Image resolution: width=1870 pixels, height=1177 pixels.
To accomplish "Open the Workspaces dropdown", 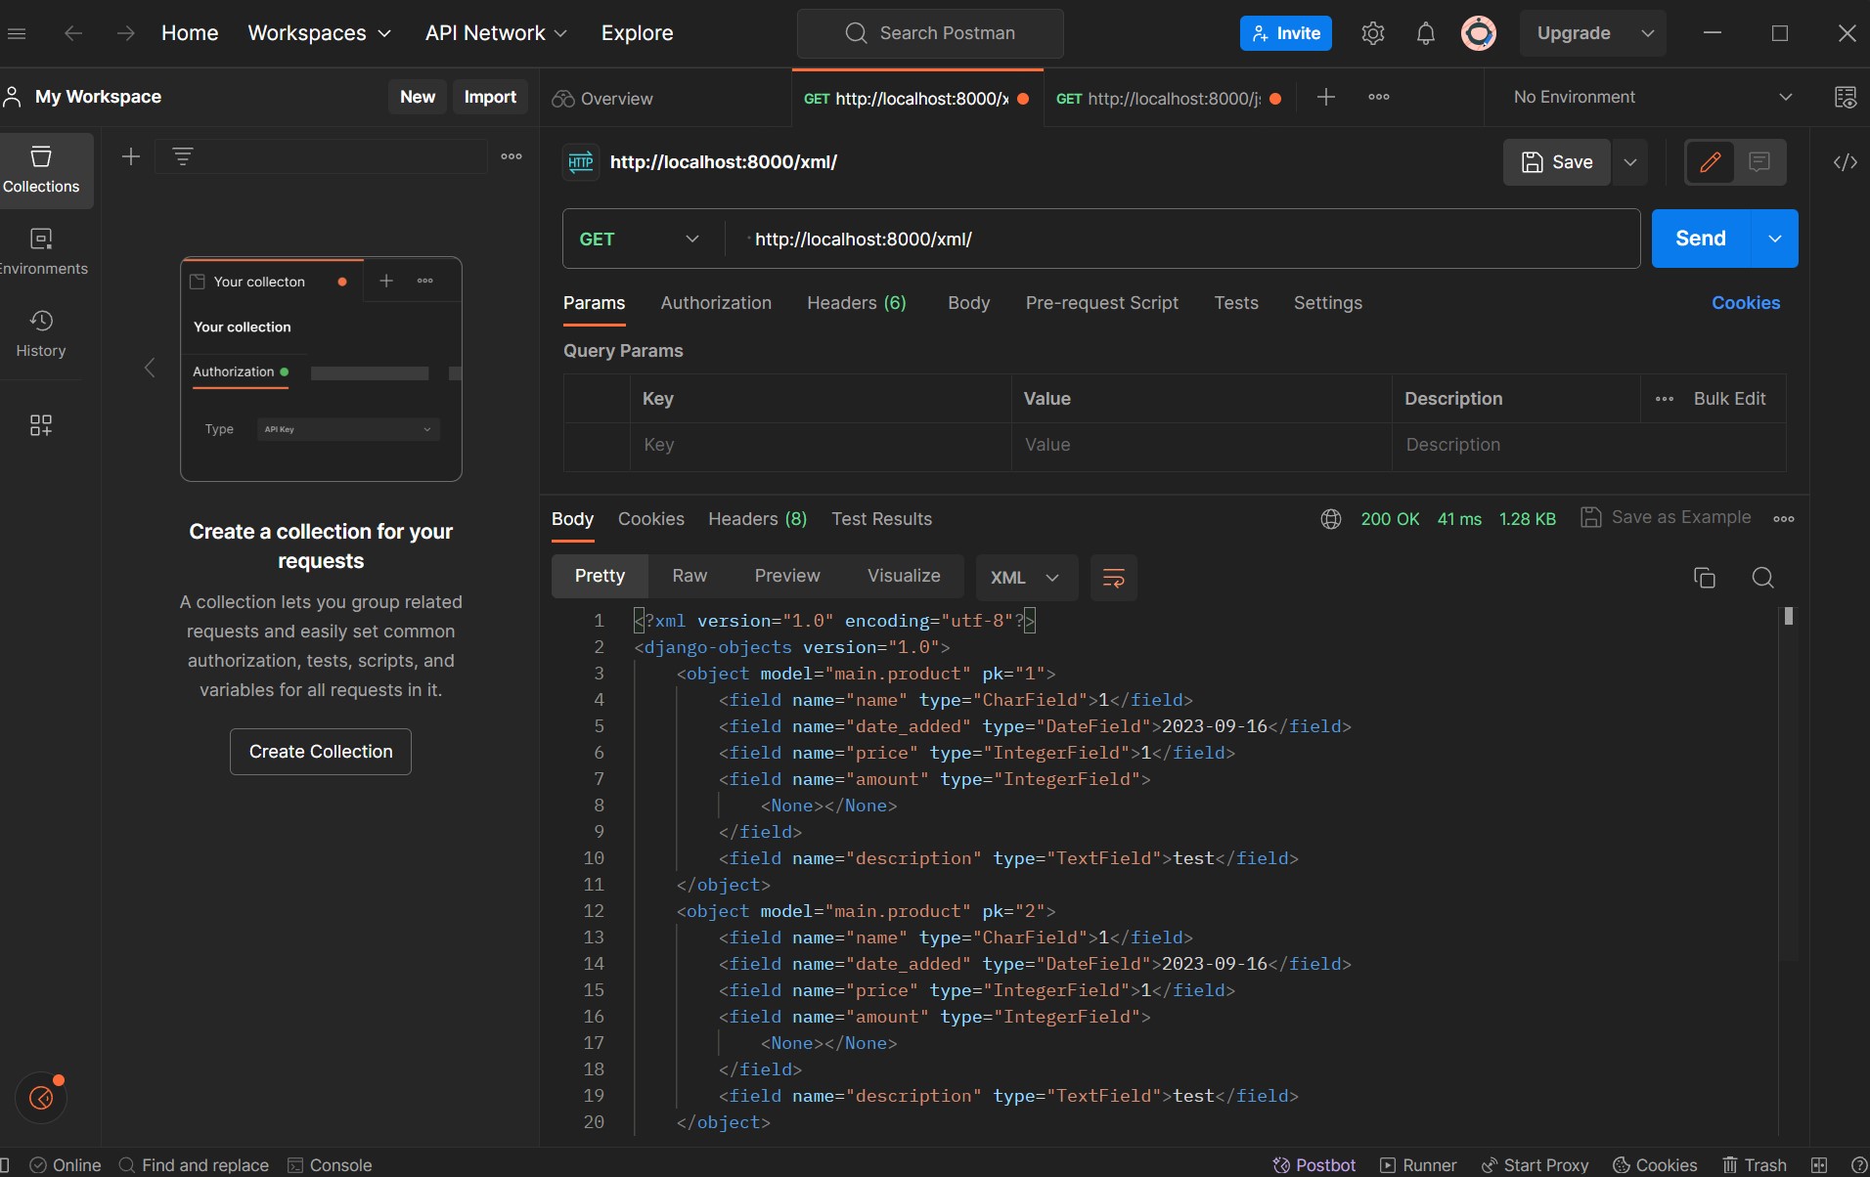I will coord(320,33).
